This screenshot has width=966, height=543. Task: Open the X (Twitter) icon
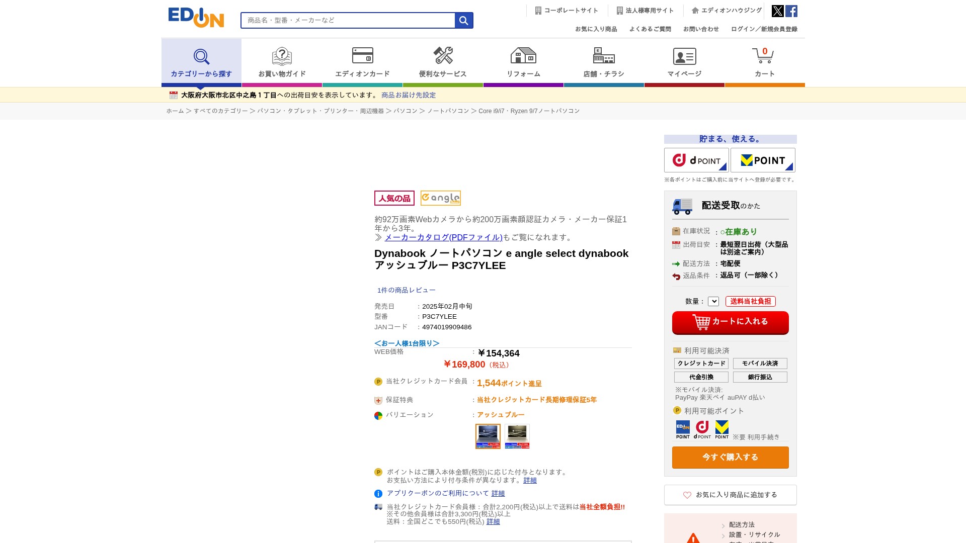[777, 11]
